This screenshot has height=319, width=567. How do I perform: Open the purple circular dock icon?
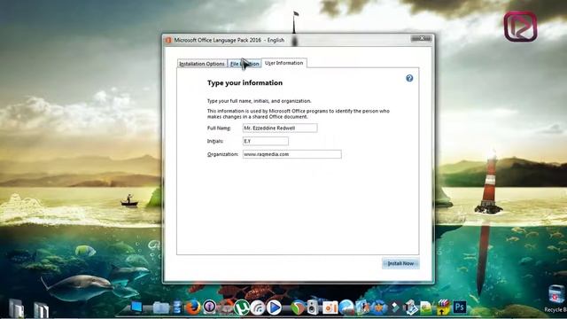point(209,307)
